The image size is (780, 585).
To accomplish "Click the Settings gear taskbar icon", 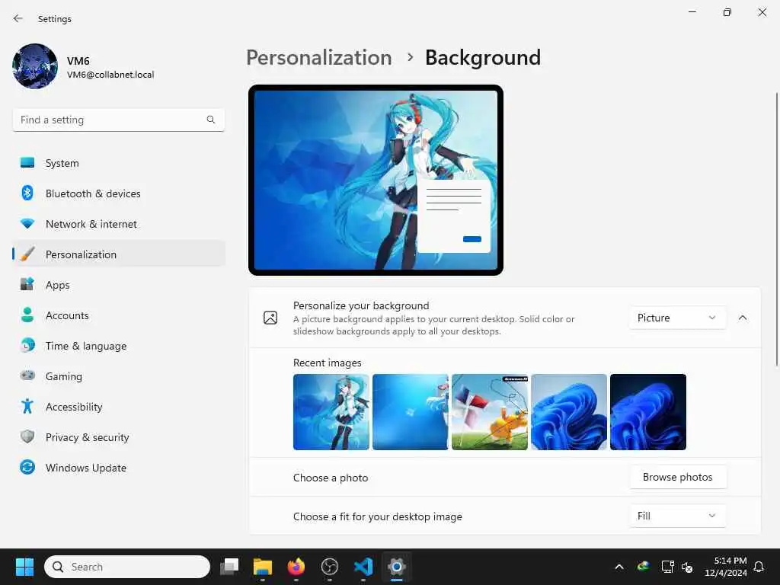I will pyautogui.click(x=396, y=567).
